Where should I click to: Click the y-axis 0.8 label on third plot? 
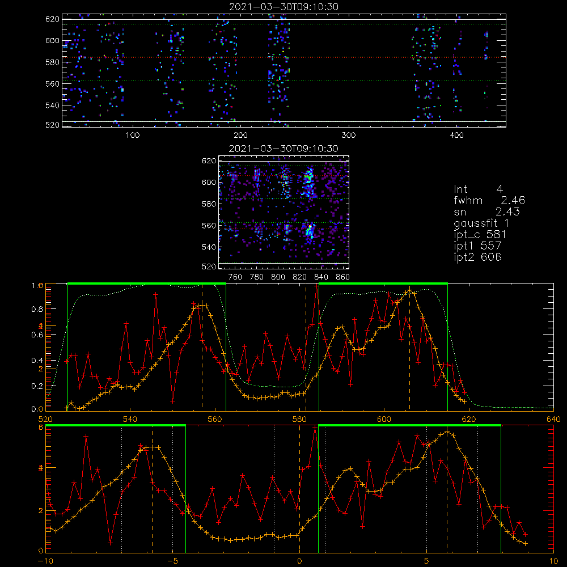click(x=37, y=309)
